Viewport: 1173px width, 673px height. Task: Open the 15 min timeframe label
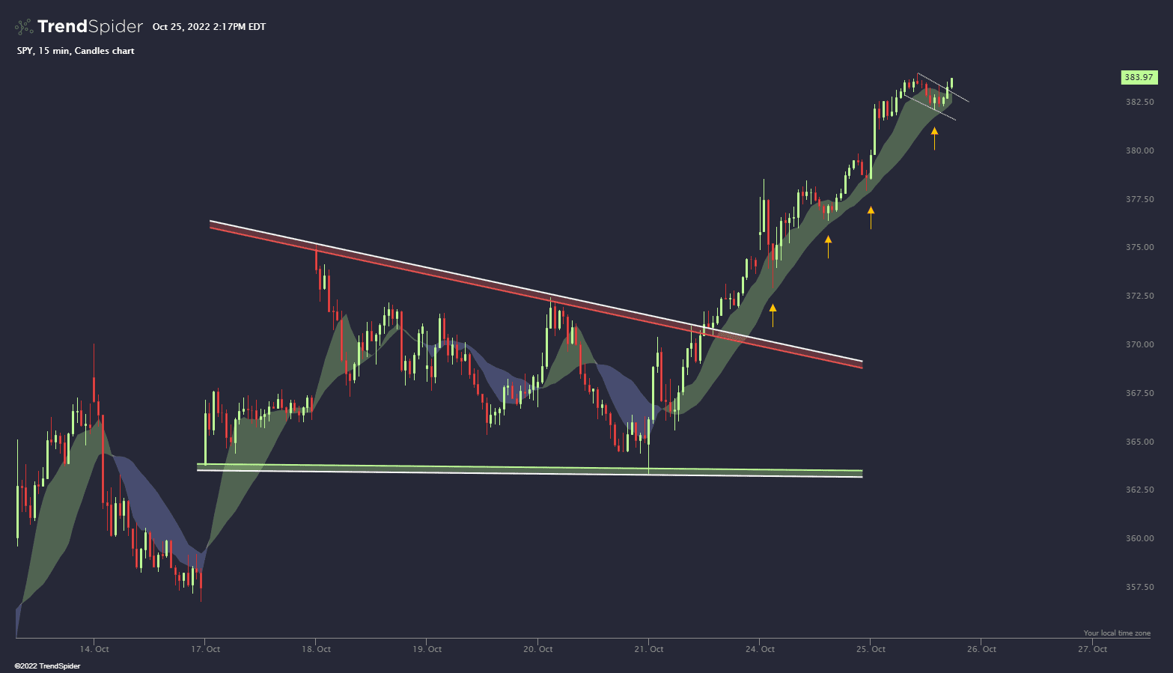55,50
